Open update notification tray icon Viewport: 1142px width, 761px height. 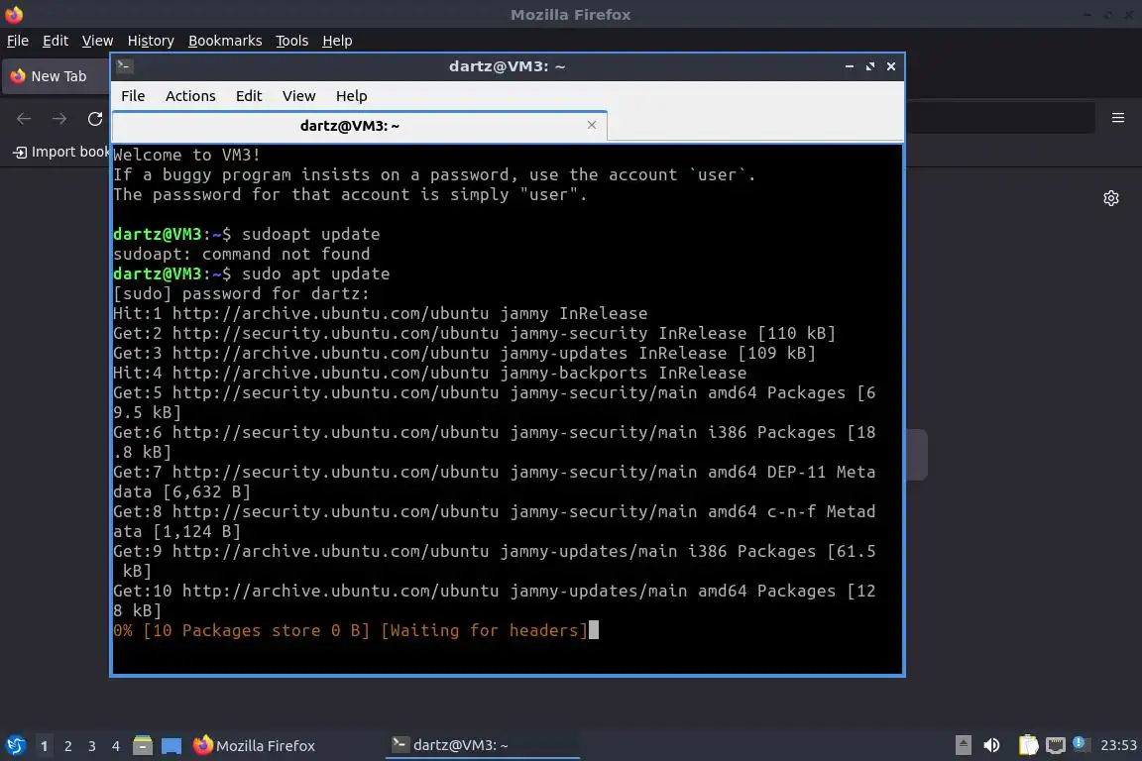point(1081,743)
